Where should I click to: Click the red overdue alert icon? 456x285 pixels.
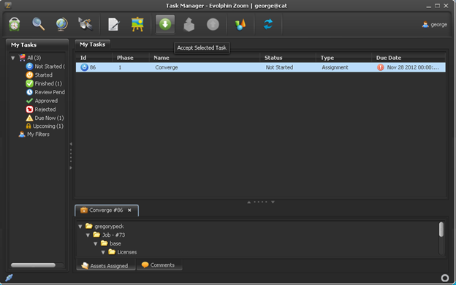click(381, 67)
